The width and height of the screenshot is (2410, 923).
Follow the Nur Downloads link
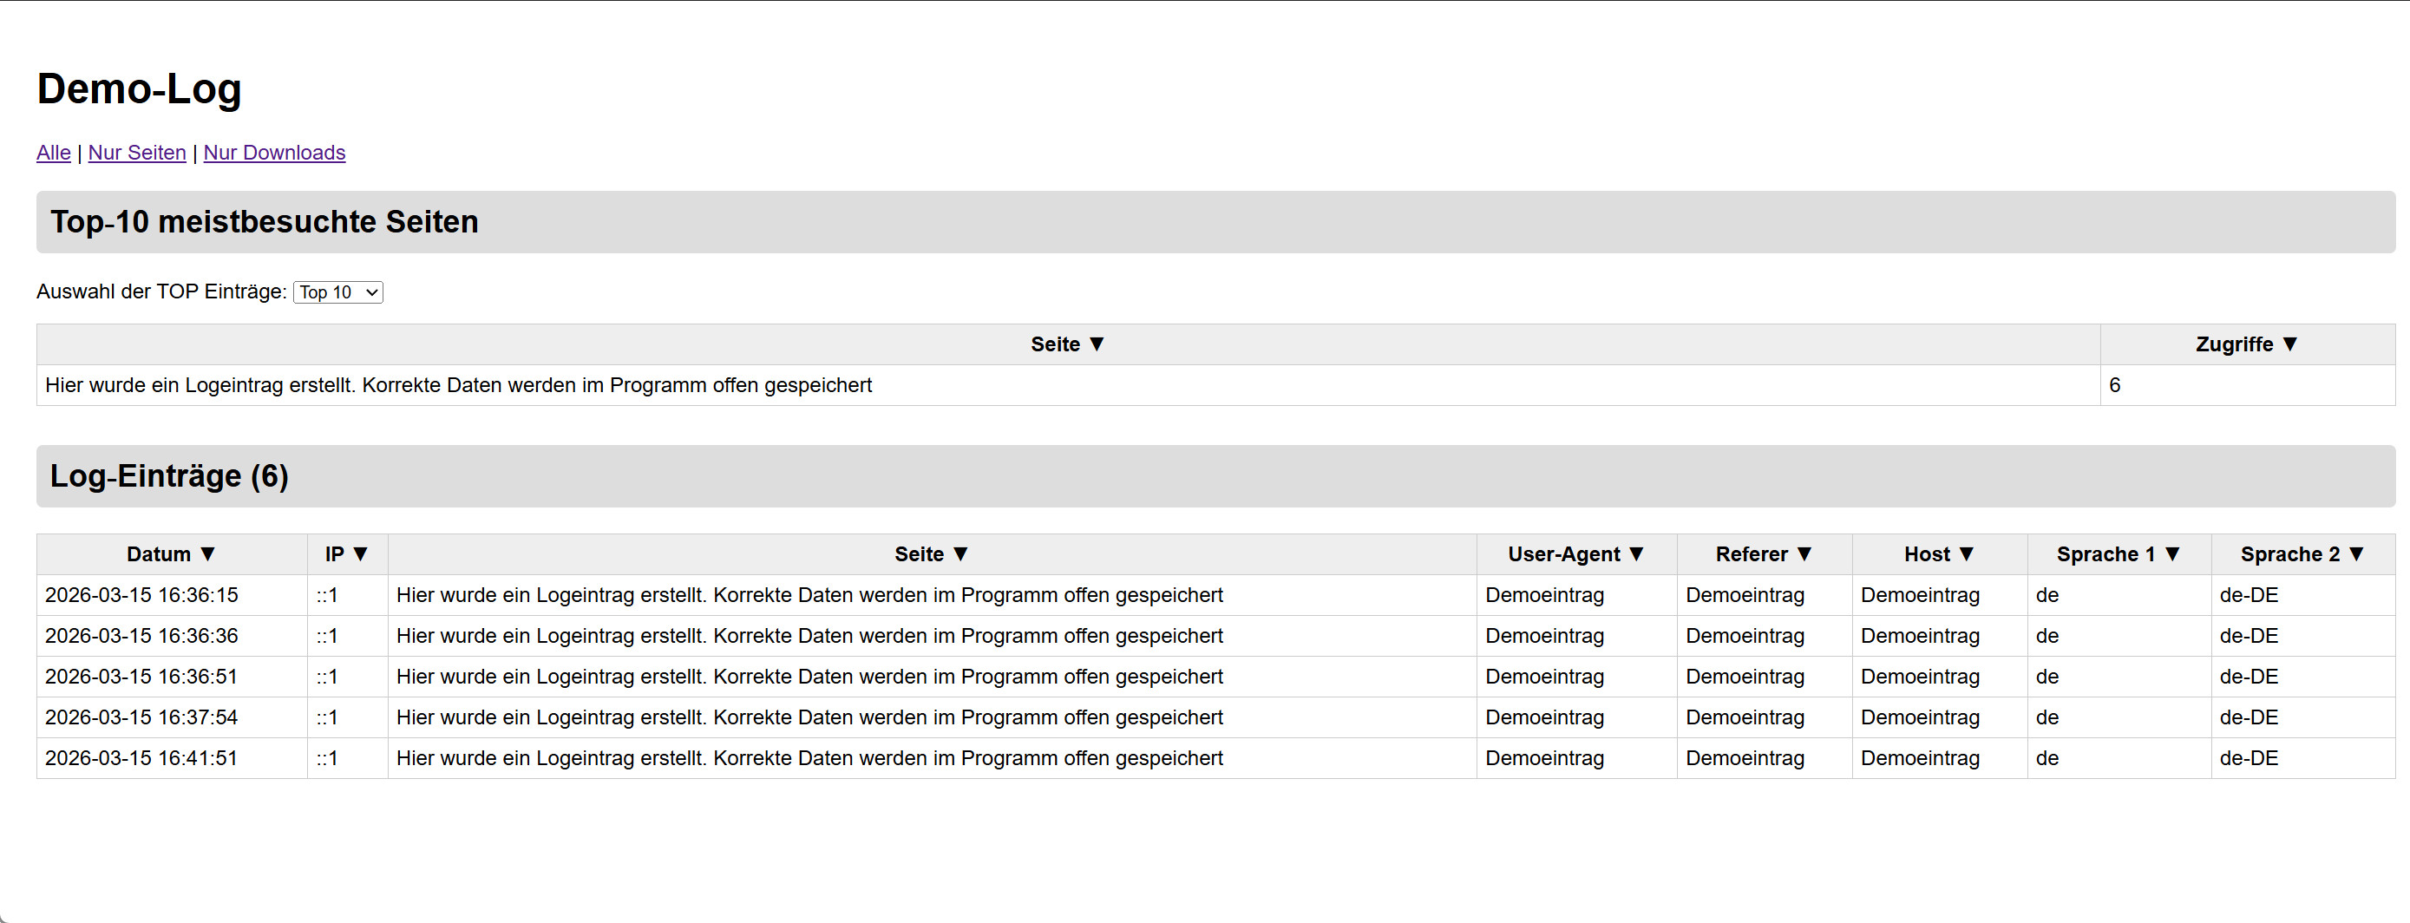pyautogui.click(x=274, y=153)
